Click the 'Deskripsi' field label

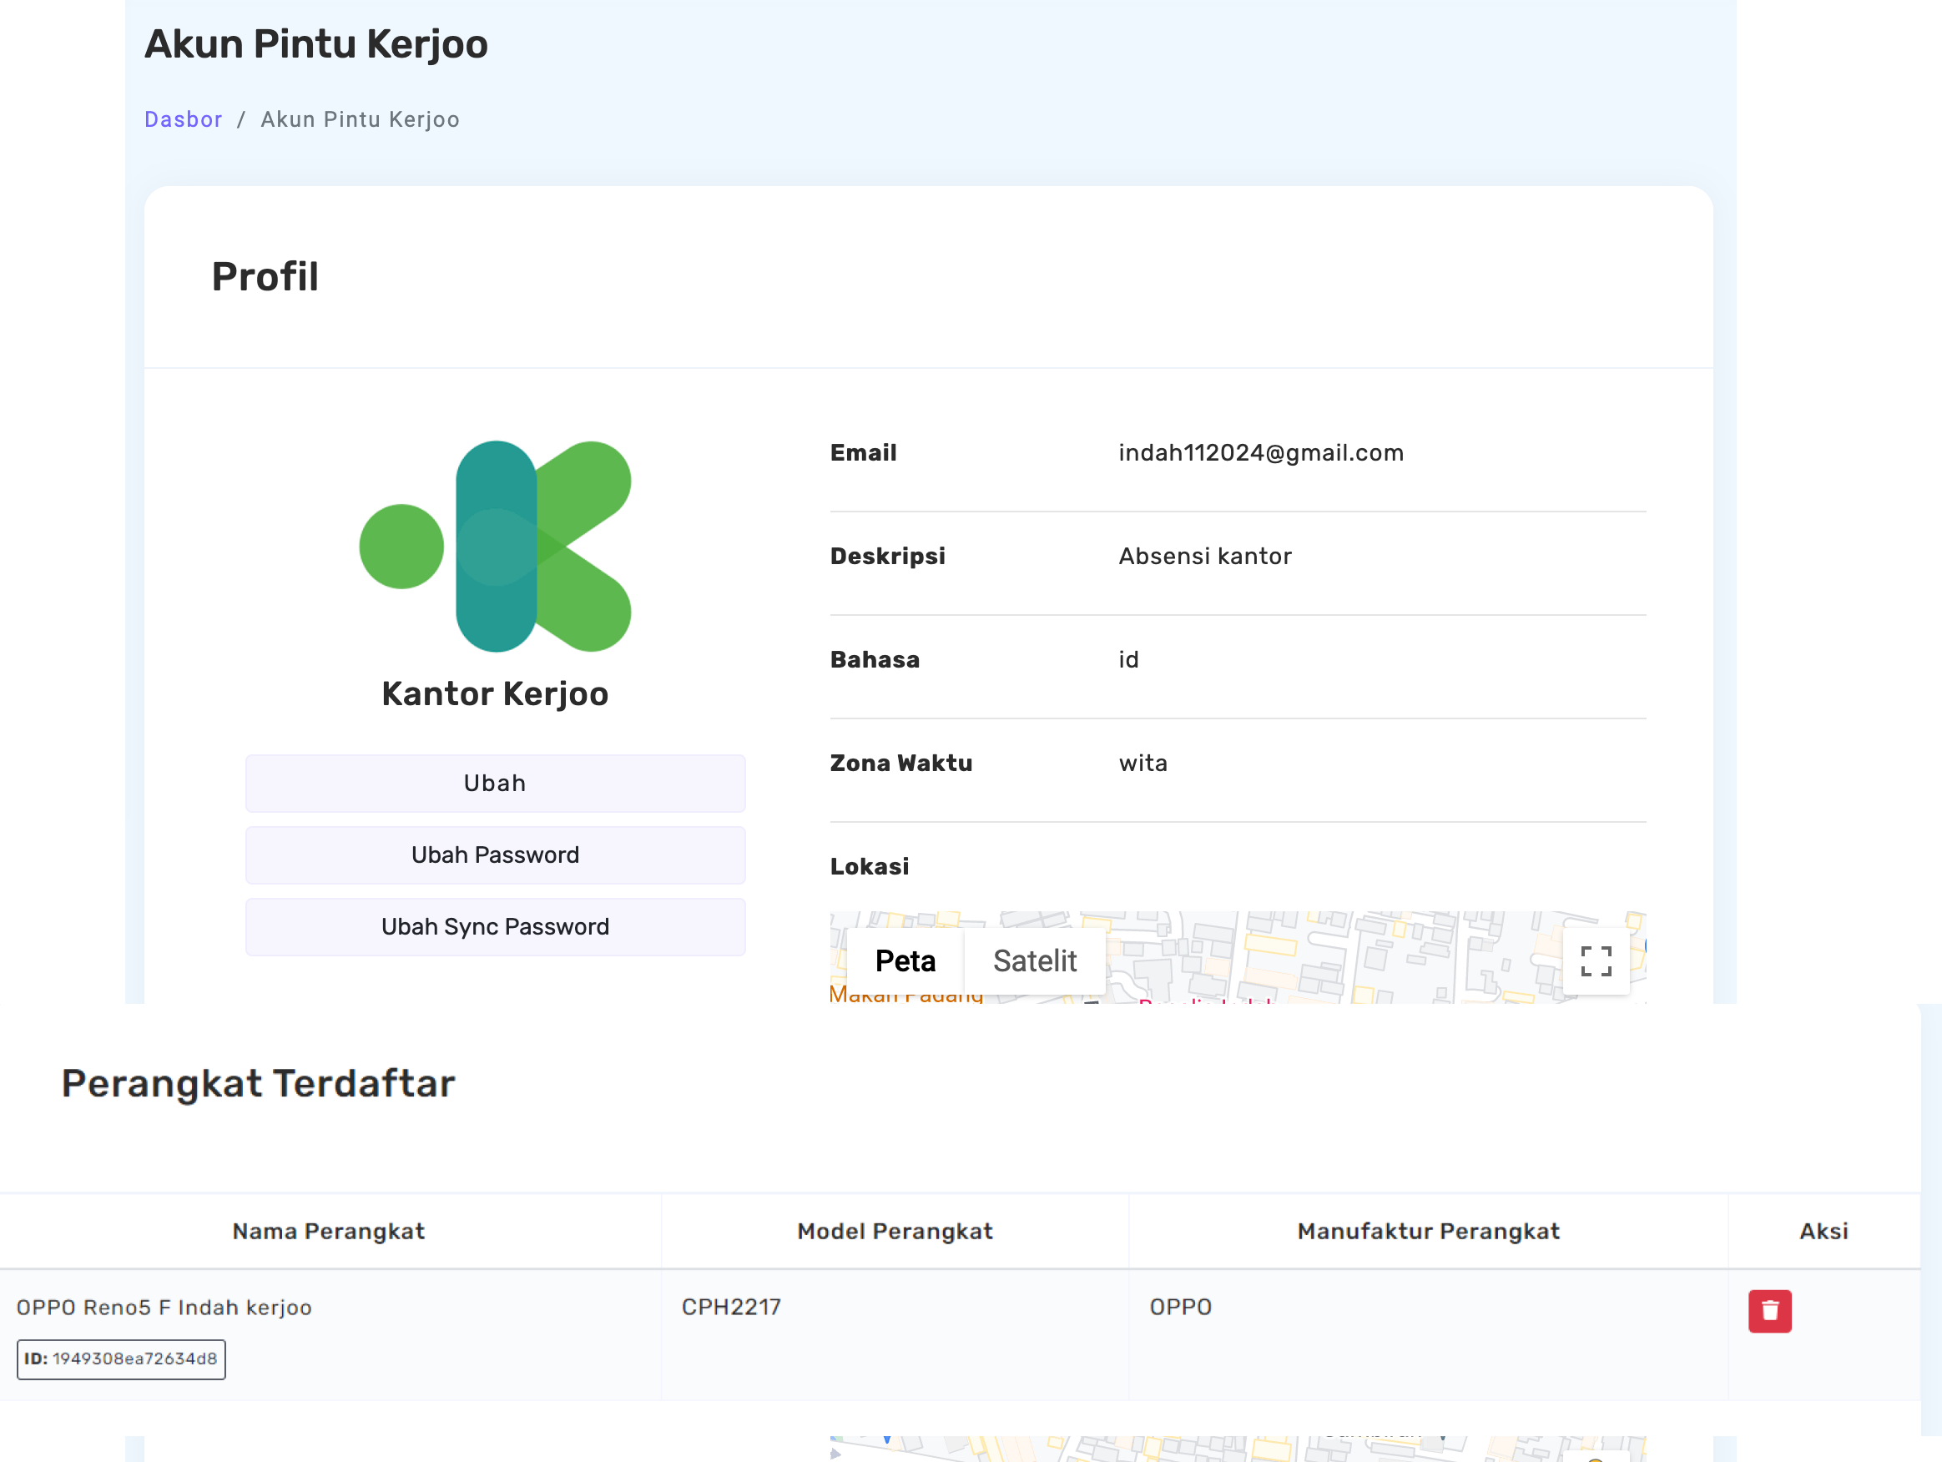[888, 556]
